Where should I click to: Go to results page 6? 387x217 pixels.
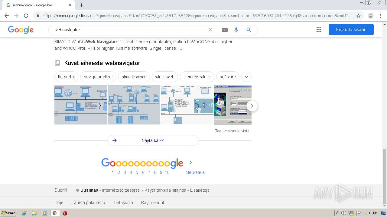pyautogui.click(x=143, y=172)
